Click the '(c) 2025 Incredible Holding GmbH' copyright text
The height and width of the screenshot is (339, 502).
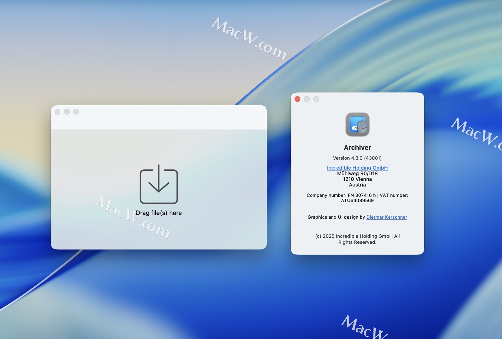pos(354,236)
